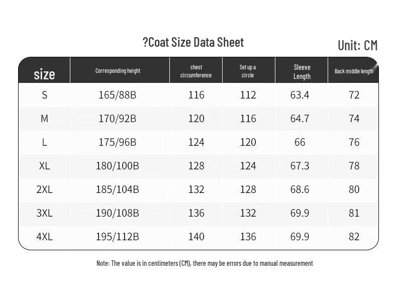397x298 pixels.
Task: Select the Back middle length header
Action: 354,71
